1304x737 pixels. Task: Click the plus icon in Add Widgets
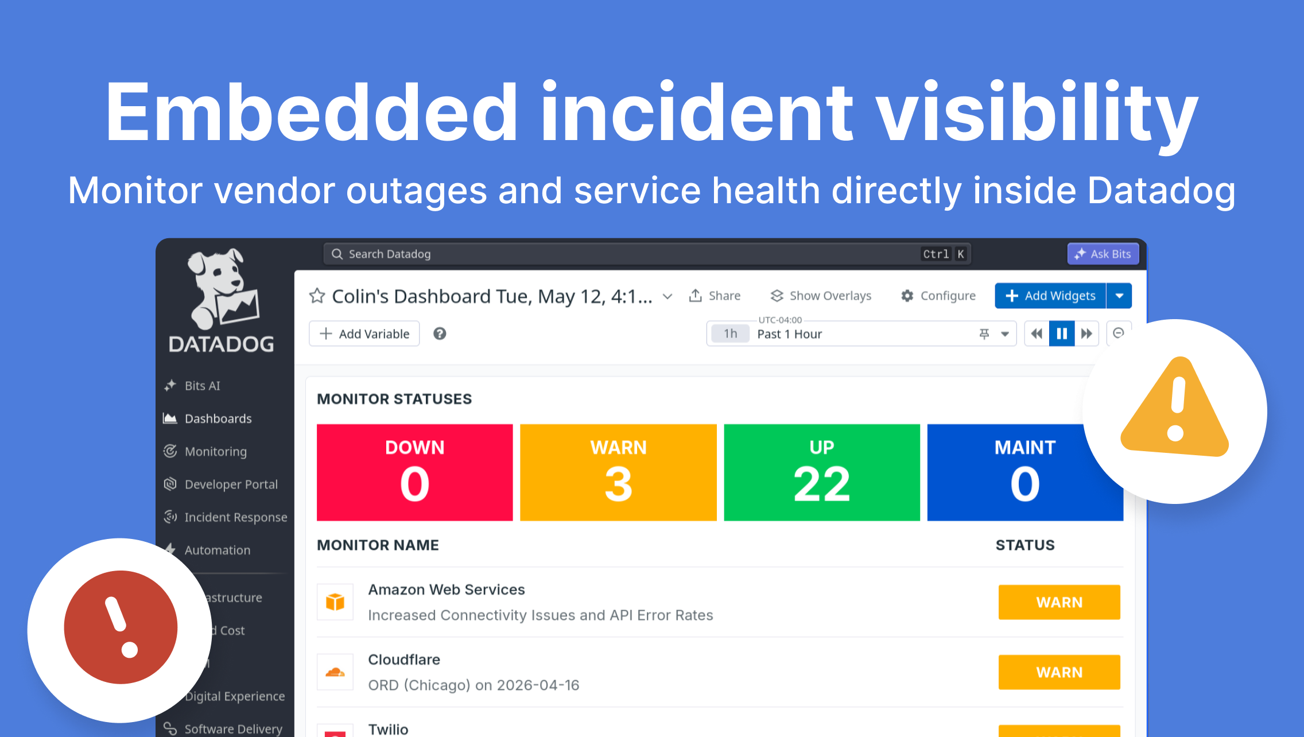(x=1012, y=296)
